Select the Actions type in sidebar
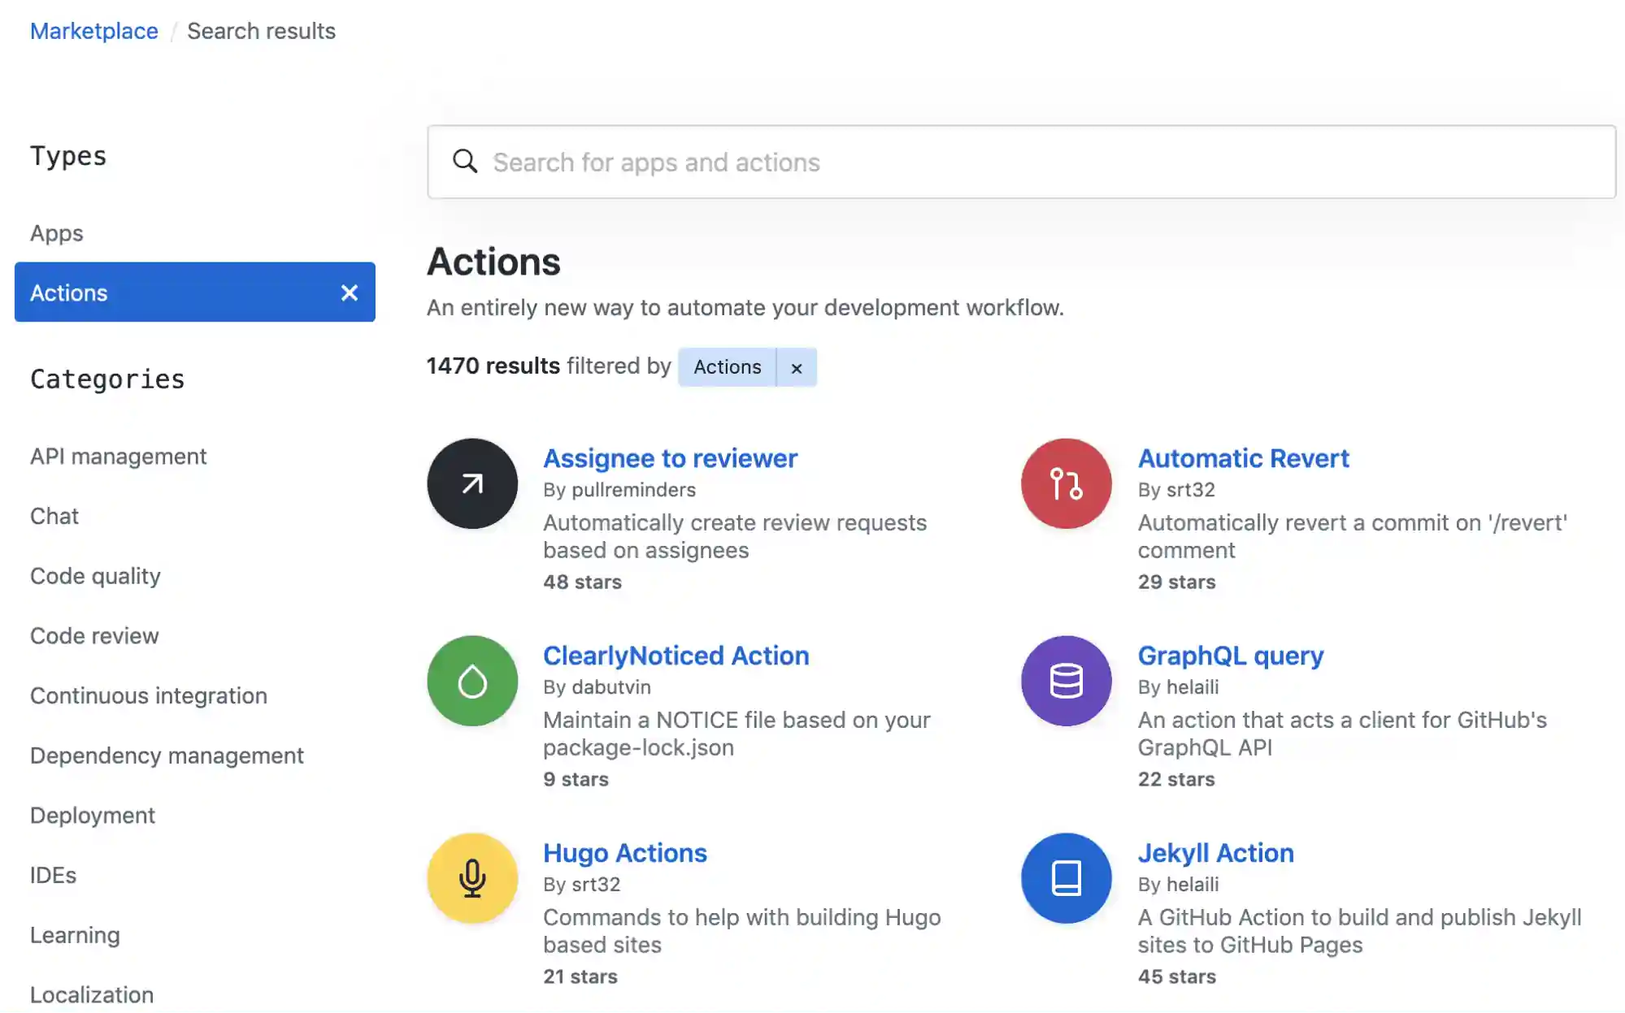Image resolution: width=1625 pixels, height=1013 pixels. click(x=195, y=292)
